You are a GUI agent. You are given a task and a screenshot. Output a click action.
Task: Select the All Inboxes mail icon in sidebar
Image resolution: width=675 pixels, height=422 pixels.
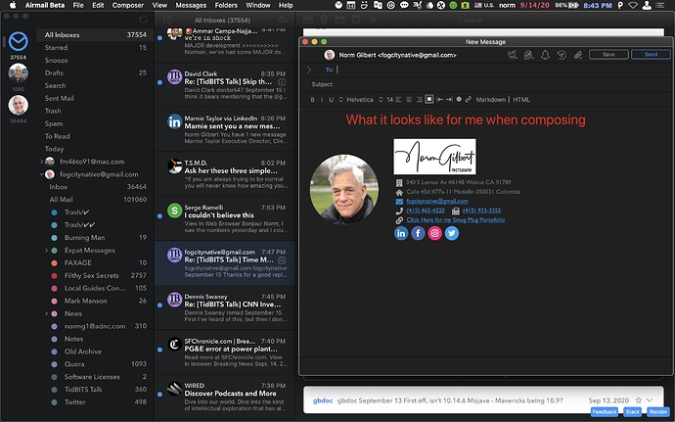point(18,41)
